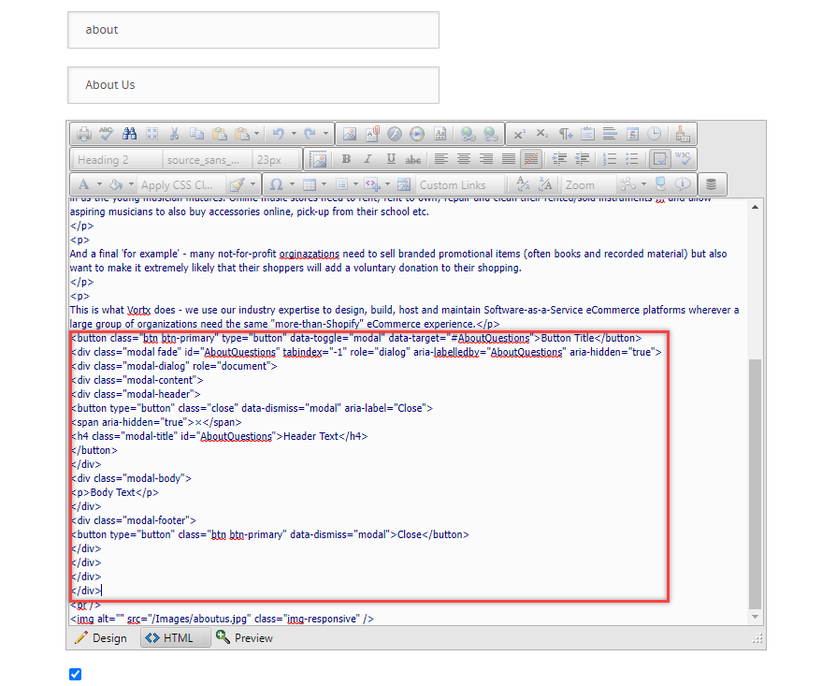This screenshot has width=822, height=686.
Task: Open the Image Manager icon
Action: [350, 134]
